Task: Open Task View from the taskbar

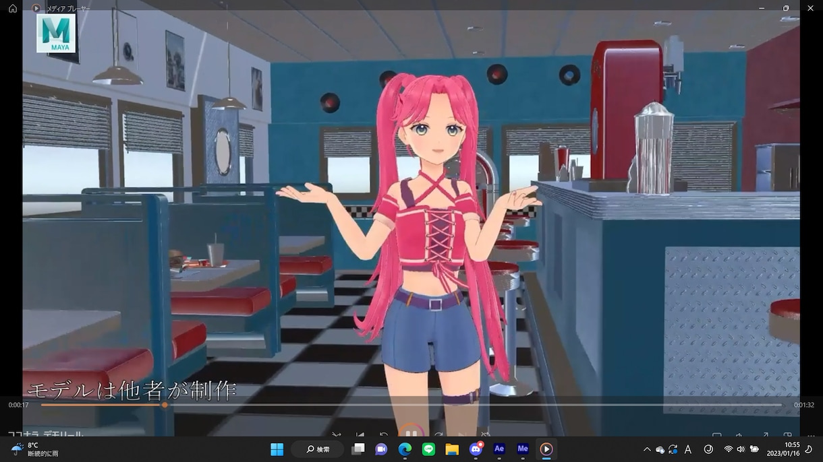Action: [x=358, y=449]
